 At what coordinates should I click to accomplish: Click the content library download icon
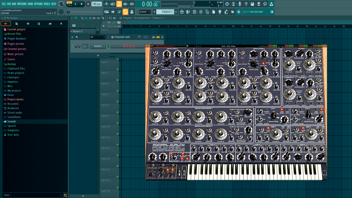click(271, 4)
